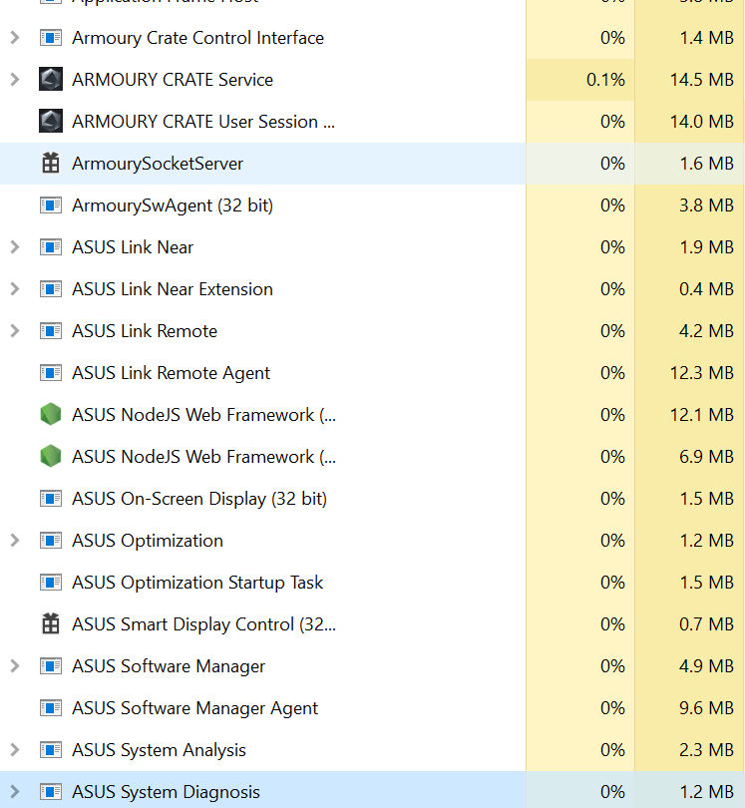Screen dimensions: 745x808
Task: Select the ASUS Smart Display Control name
Action: coord(204,624)
